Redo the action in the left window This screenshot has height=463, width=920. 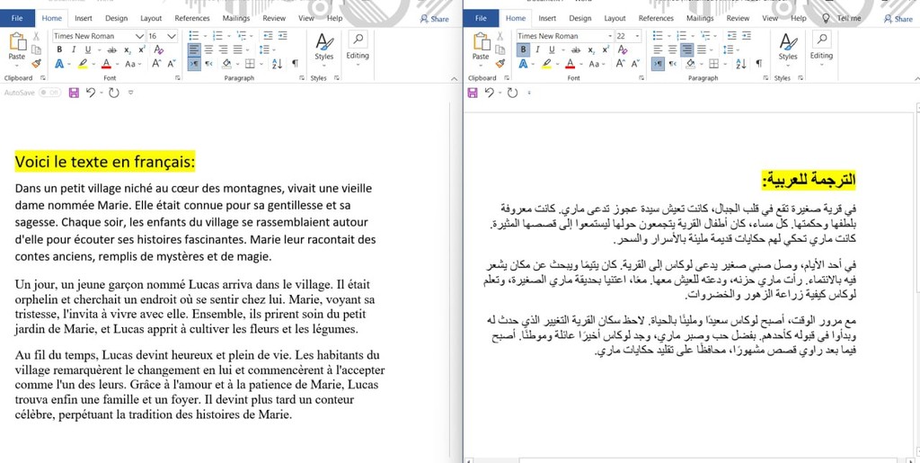pyautogui.click(x=114, y=93)
